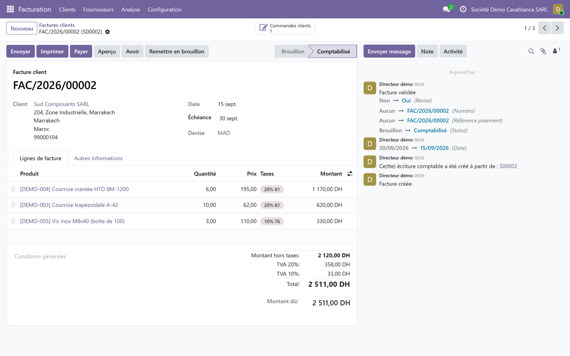The height and width of the screenshot is (356, 570).
Task: Go to the next record arrow
Action: tap(557, 28)
